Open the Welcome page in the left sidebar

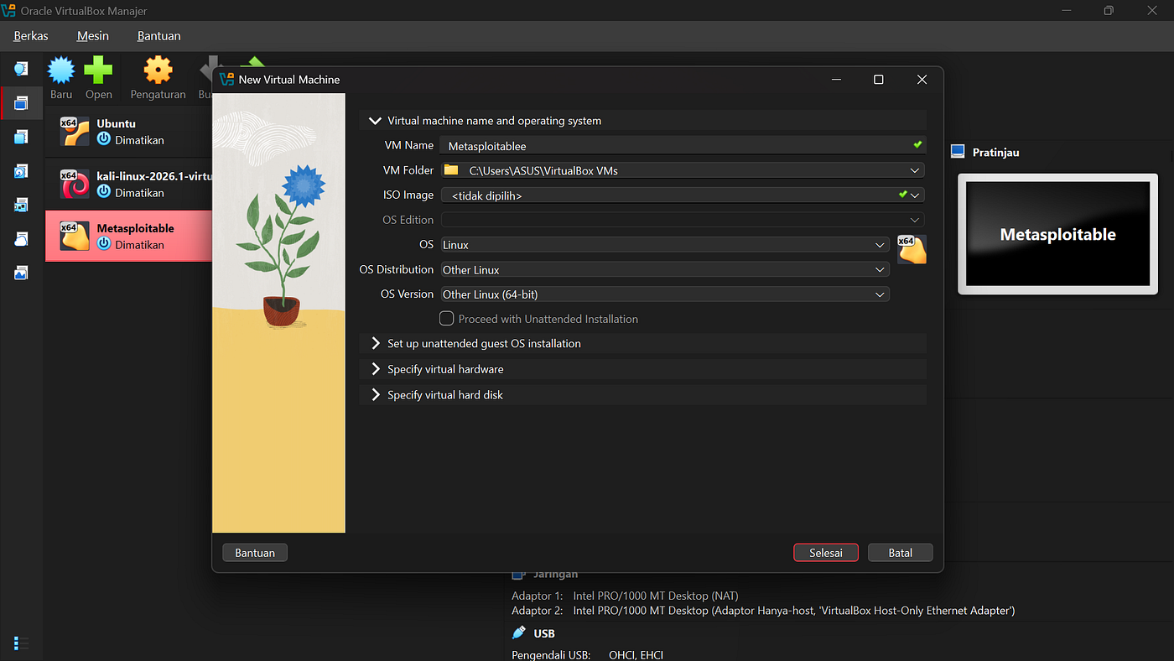coord(21,69)
